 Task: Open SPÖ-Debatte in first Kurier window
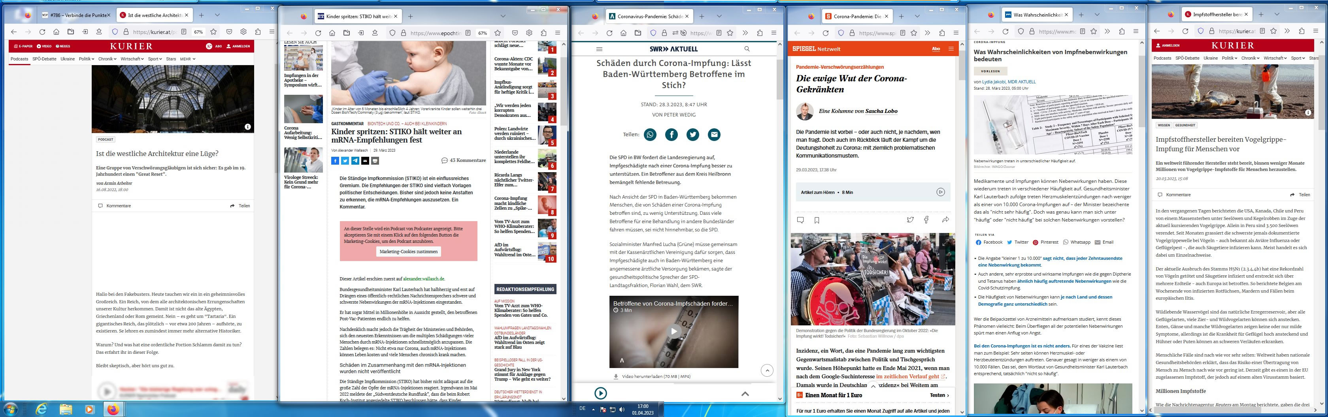[44, 59]
